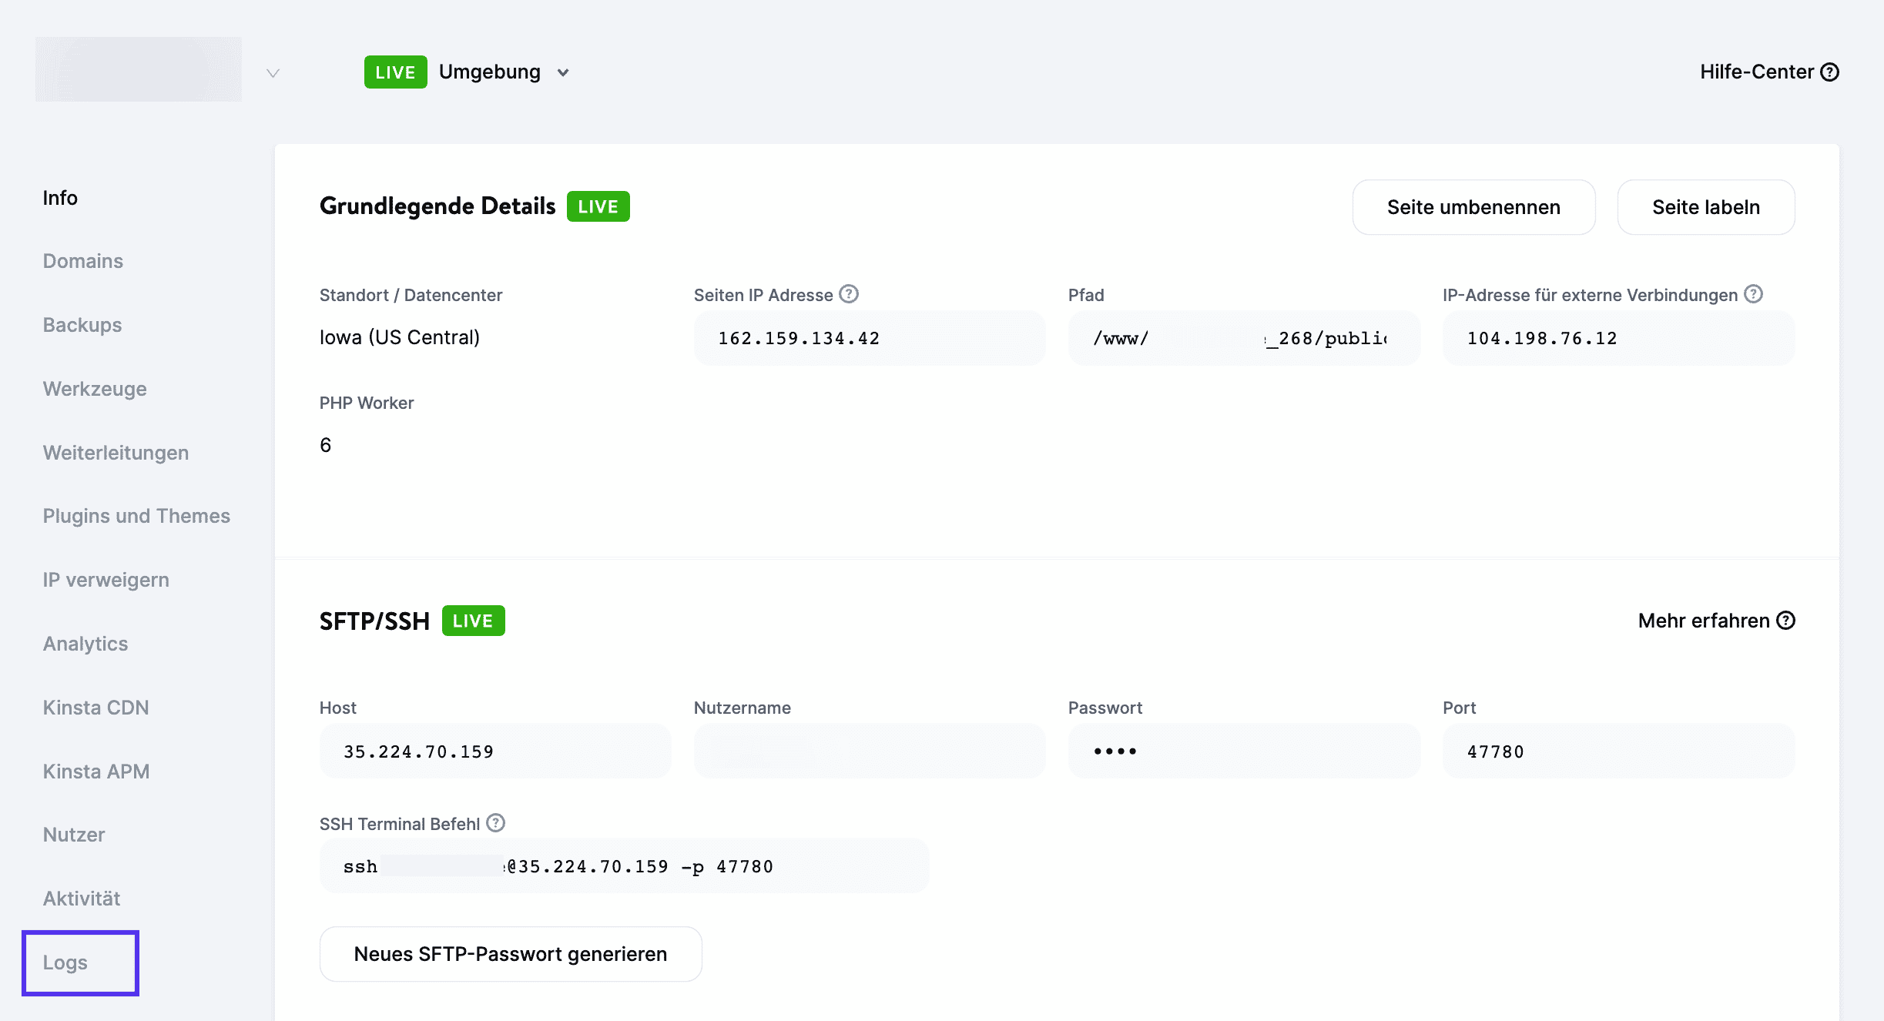The image size is (1884, 1021).
Task: Open the help icon beside SSH Terminal Befehl
Action: point(496,823)
